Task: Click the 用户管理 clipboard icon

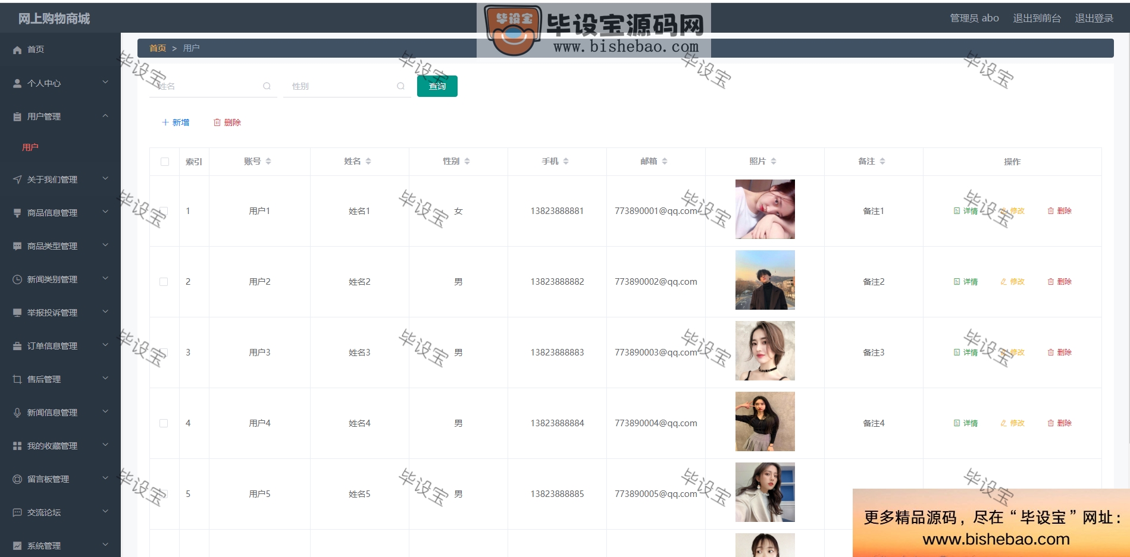Action: click(17, 117)
